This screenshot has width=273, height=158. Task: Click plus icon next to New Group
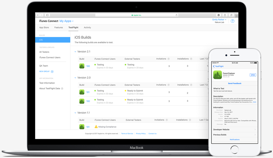[x=52, y=71]
